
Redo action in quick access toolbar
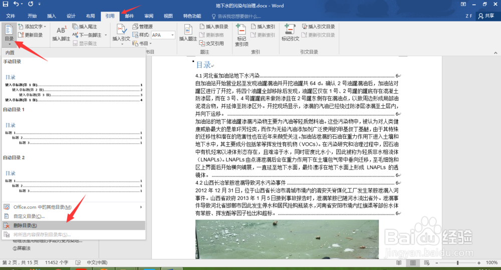click(31, 4)
